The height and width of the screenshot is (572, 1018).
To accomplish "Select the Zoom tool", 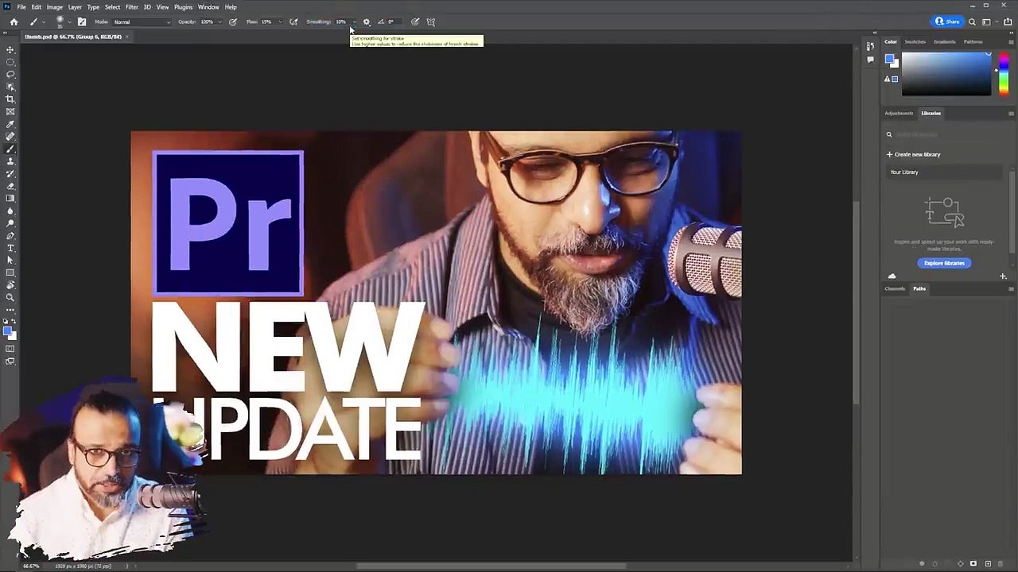I will [10, 297].
